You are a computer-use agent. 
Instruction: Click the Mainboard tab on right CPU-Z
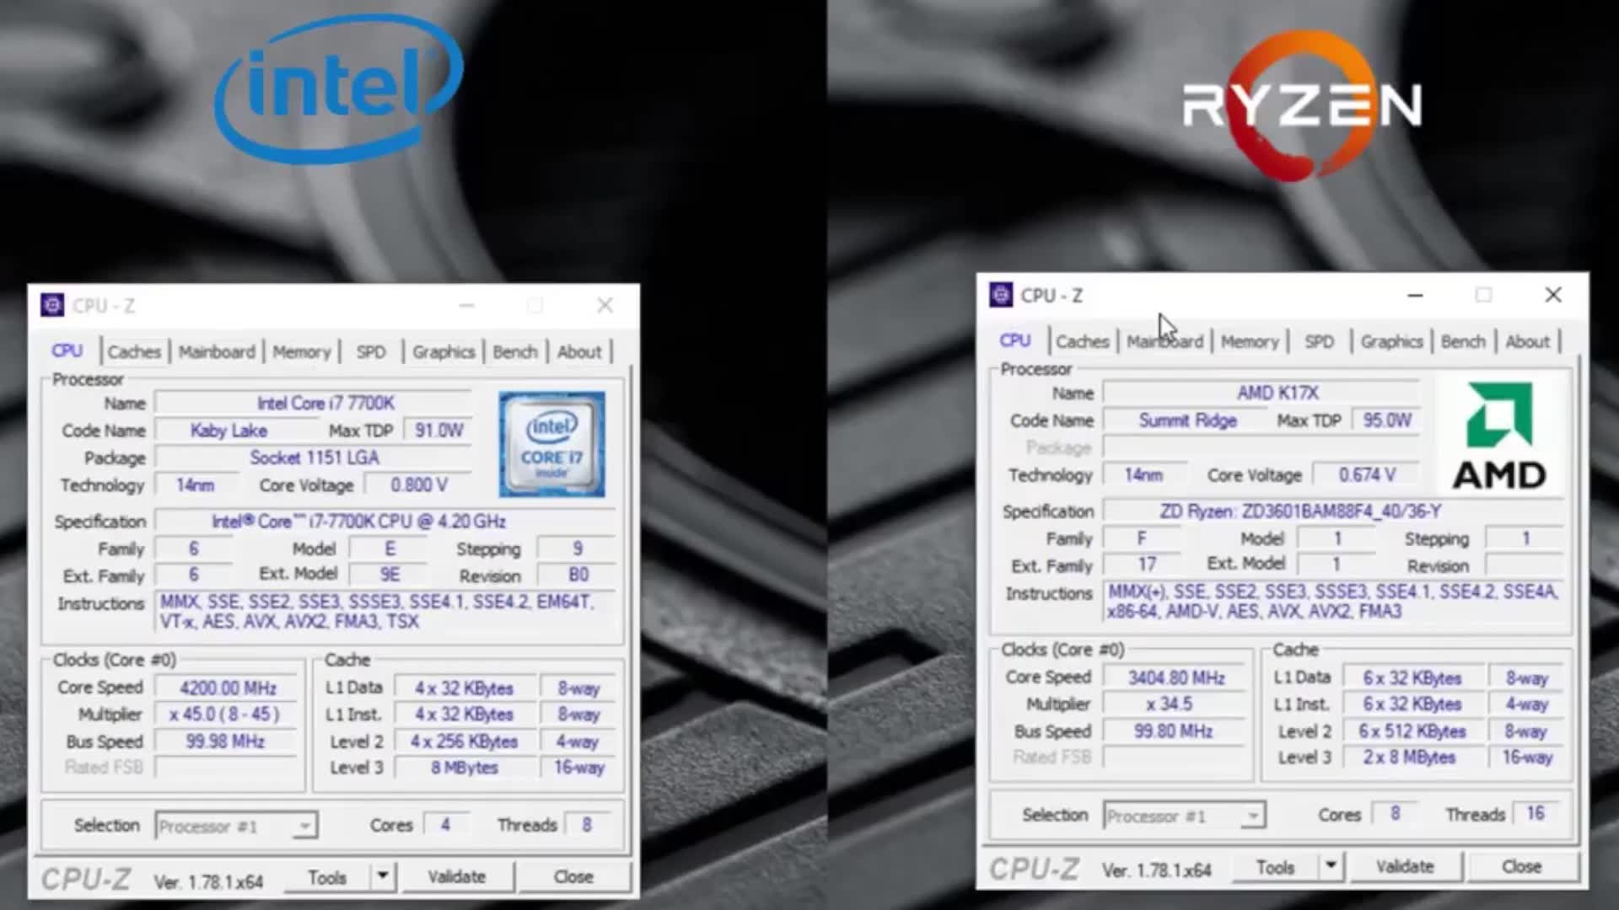1163,342
